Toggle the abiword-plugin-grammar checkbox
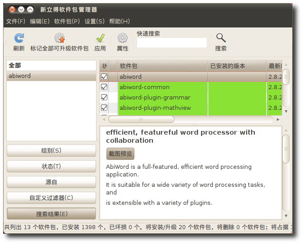 [104, 97]
